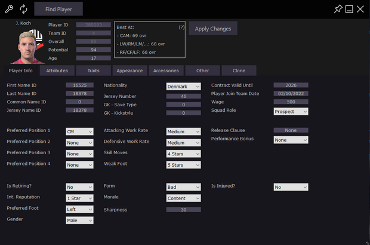Click the refresh arrows icon

tap(24, 9)
